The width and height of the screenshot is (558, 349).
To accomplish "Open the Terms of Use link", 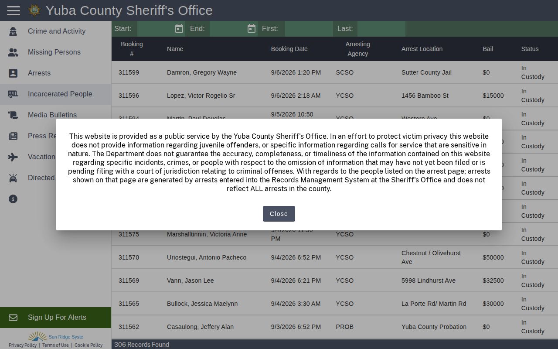I will pyautogui.click(x=55, y=345).
